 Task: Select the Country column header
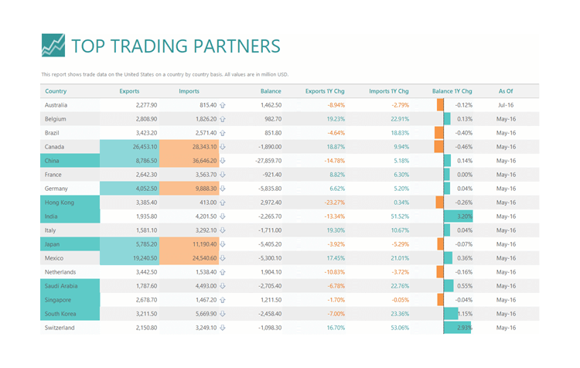click(x=56, y=91)
